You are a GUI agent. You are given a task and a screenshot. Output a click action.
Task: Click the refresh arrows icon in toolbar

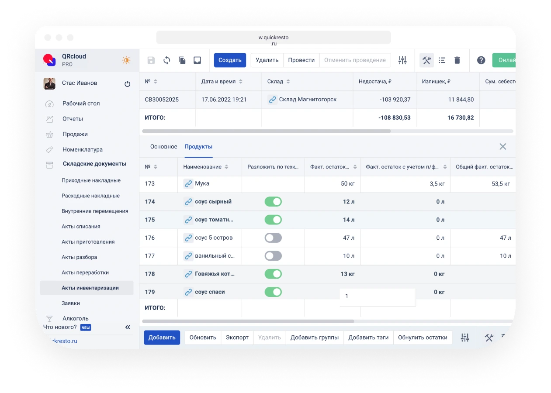pos(166,60)
